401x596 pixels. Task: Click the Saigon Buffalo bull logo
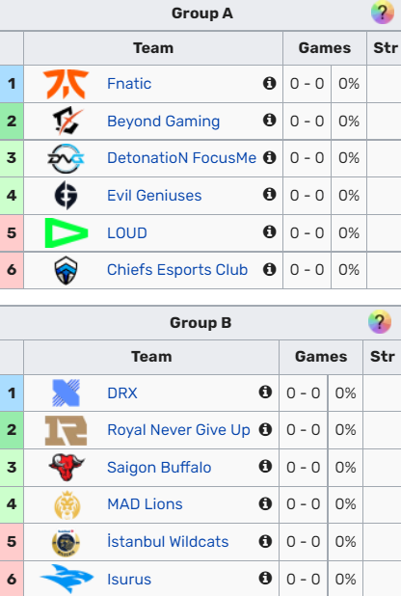67,467
